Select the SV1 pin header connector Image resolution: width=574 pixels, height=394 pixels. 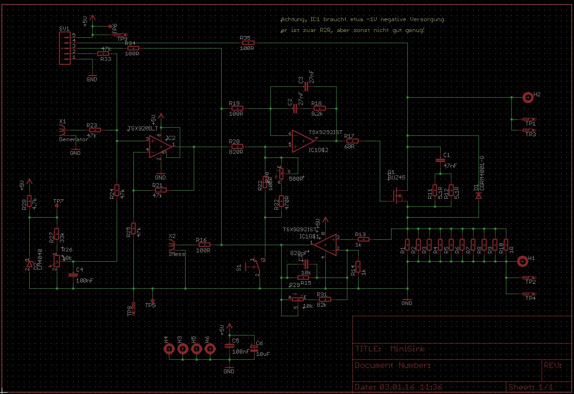coord(67,46)
